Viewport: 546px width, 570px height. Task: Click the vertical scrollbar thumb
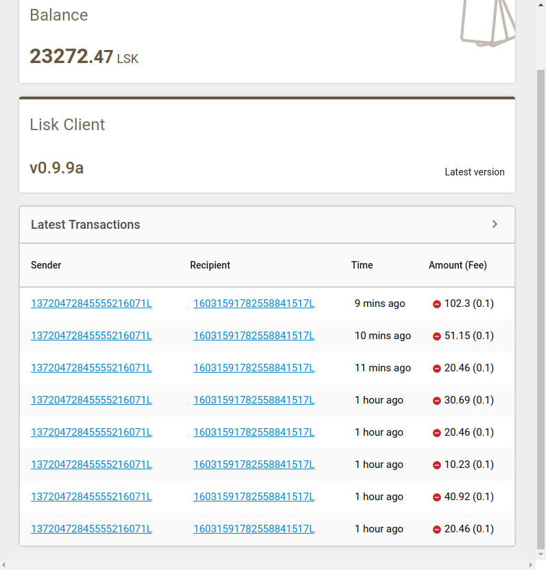pos(541,309)
